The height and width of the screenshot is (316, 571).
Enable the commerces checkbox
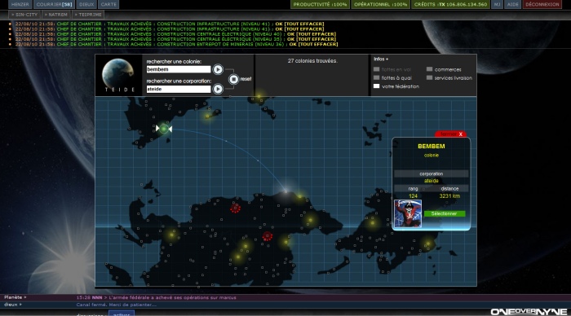click(429, 69)
